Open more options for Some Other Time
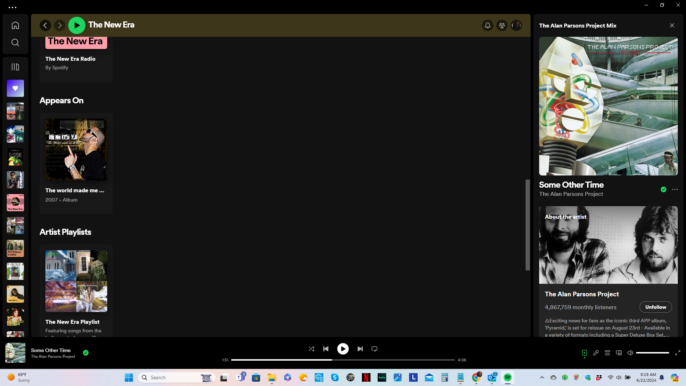 pyautogui.click(x=675, y=189)
